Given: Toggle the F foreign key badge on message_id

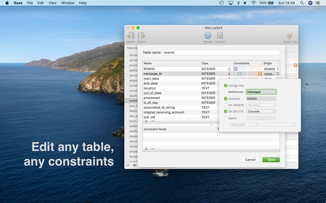Looking at the screenshot, I should pyautogui.click(x=260, y=74).
